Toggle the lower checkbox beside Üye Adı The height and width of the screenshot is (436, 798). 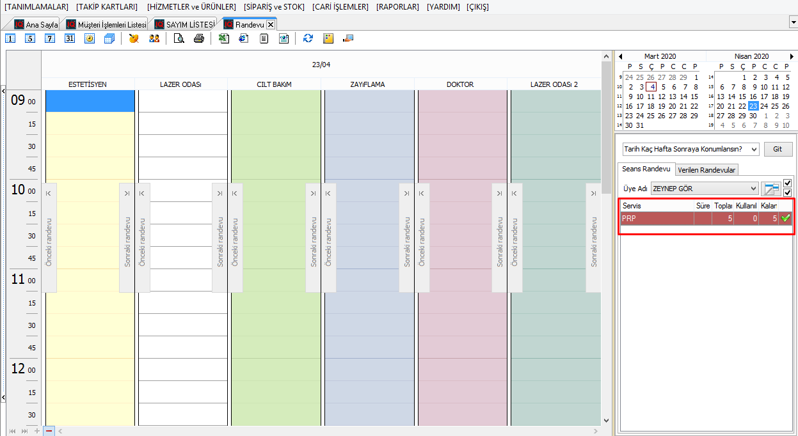(x=788, y=192)
